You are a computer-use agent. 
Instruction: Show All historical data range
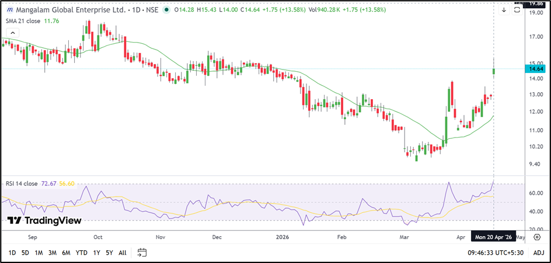click(122, 253)
